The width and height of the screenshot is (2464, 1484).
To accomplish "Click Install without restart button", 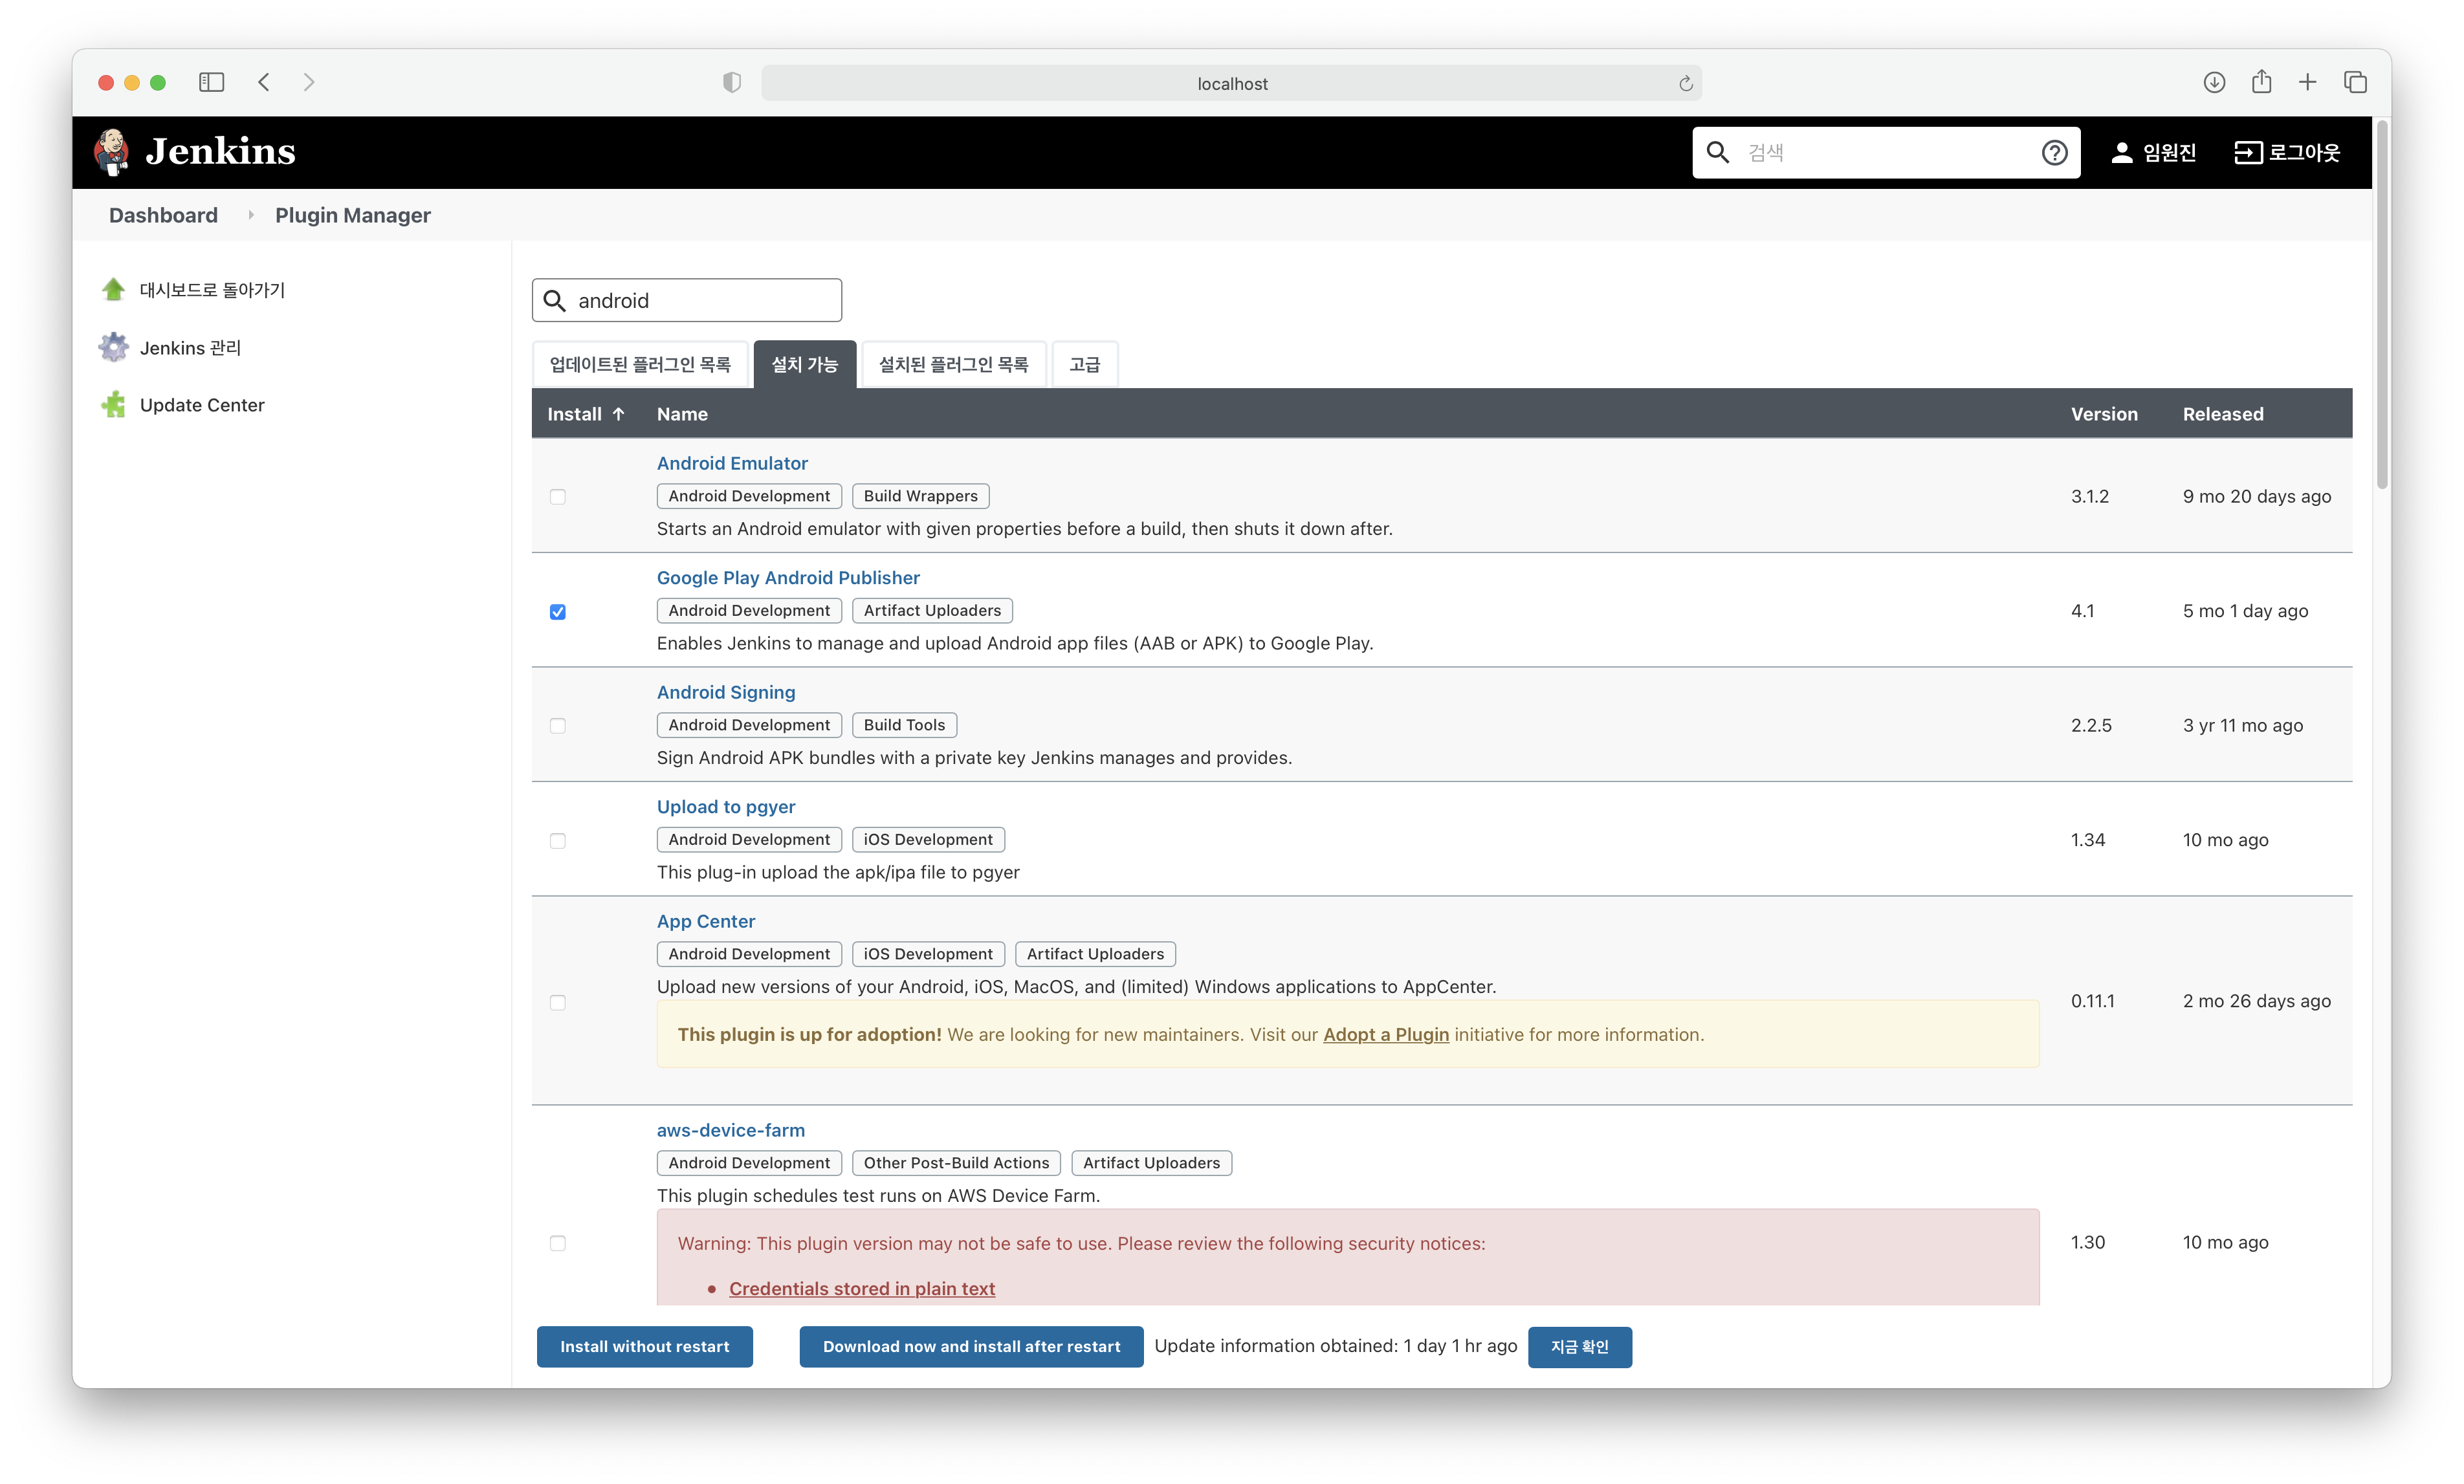I will pos(644,1347).
